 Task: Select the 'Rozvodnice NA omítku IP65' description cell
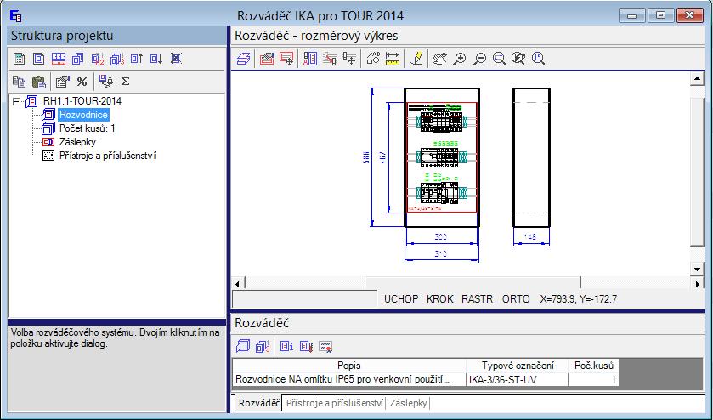tap(349, 379)
